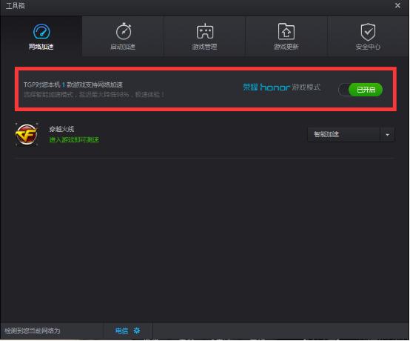Screen dimensions: 410x341
Task: Open the 游戏管理 game management tab
Action: click(205, 36)
